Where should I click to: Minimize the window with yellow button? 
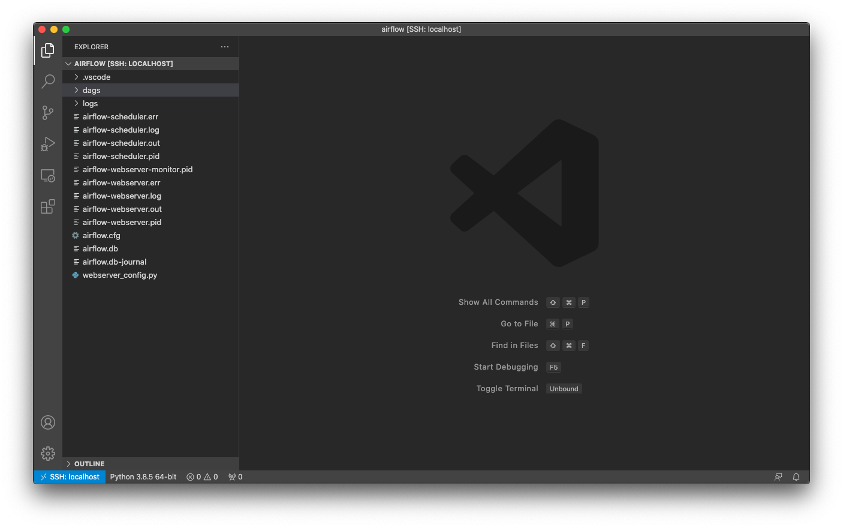(x=54, y=29)
